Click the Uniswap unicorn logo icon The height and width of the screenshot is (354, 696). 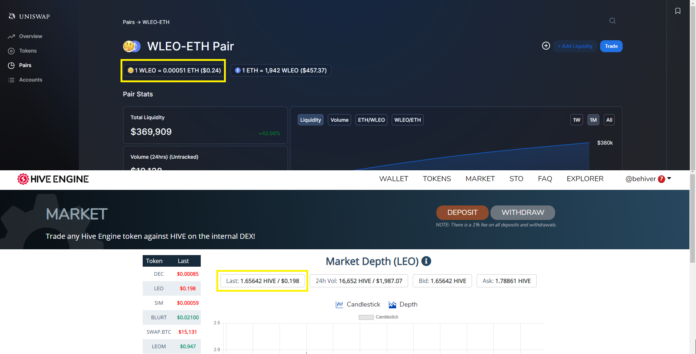coord(12,16)
